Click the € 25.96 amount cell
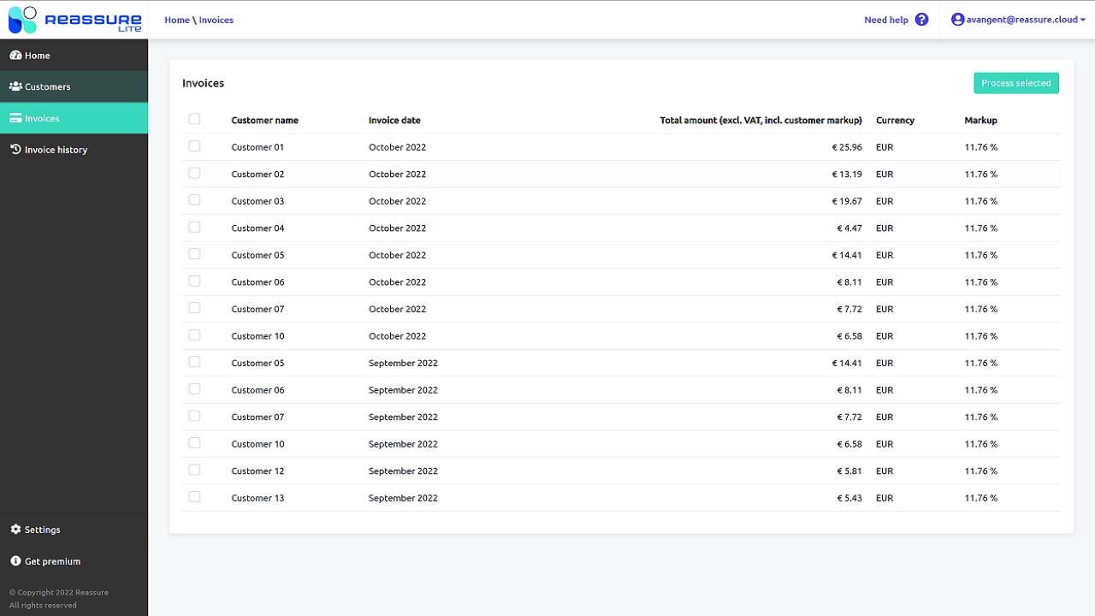This screenshot has width=1095, height=616. pos(847,147)
